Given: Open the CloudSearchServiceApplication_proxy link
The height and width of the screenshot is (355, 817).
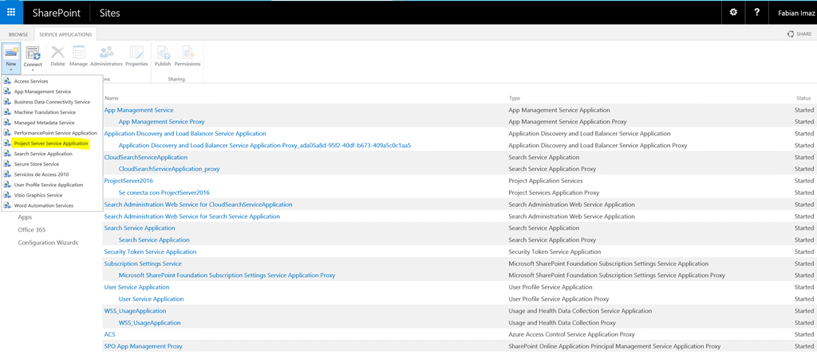Looking at the screenshot, I should click(169, 169).
